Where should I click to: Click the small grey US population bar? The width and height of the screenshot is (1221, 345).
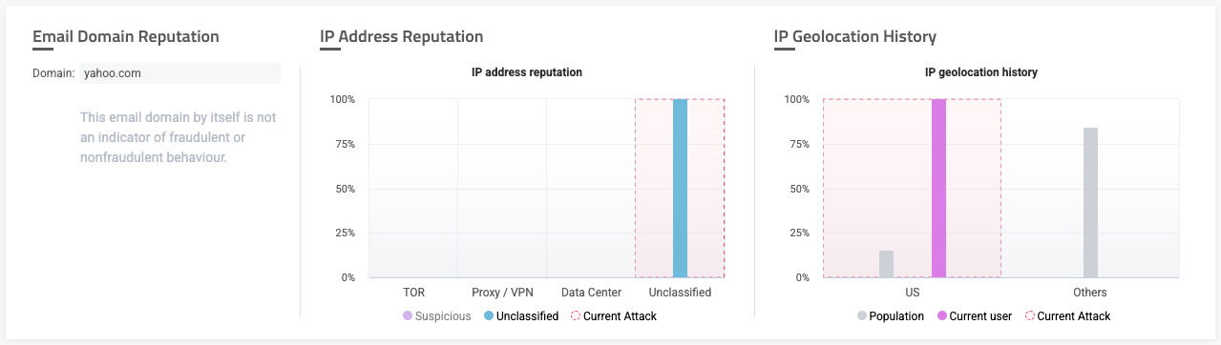[886, 264]
